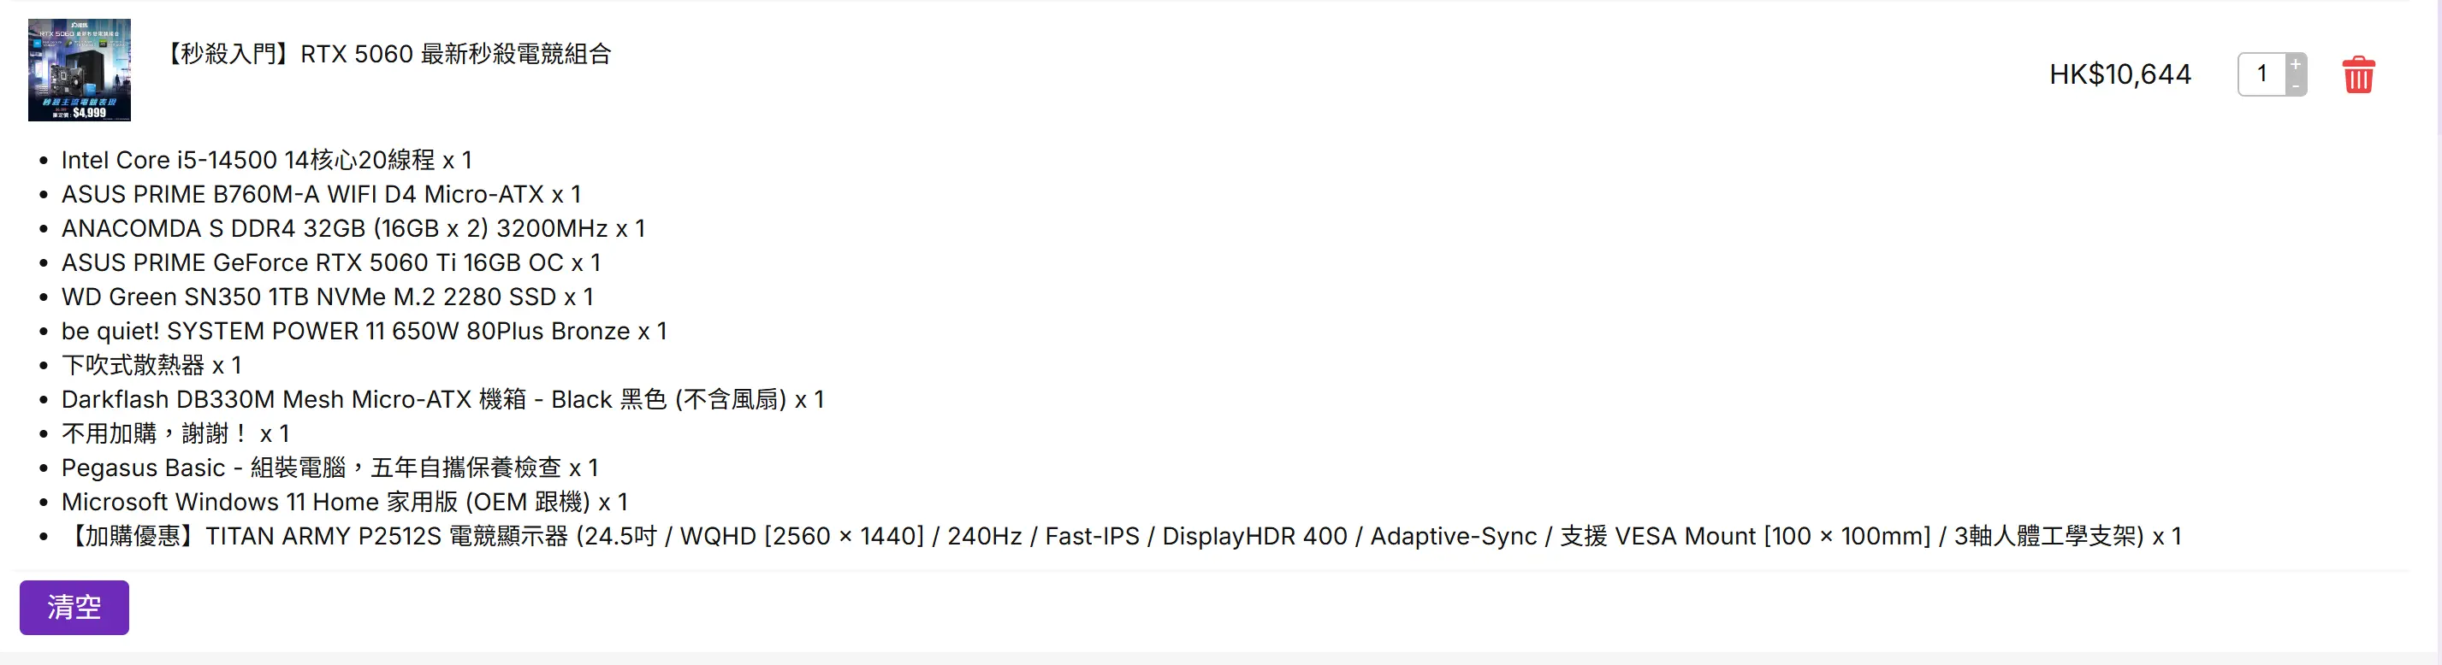Click the ASUS PRIME GeForce RTX 5060 Ti item
This screenshot has height=665, width=2442.
(x=331, y=262)
